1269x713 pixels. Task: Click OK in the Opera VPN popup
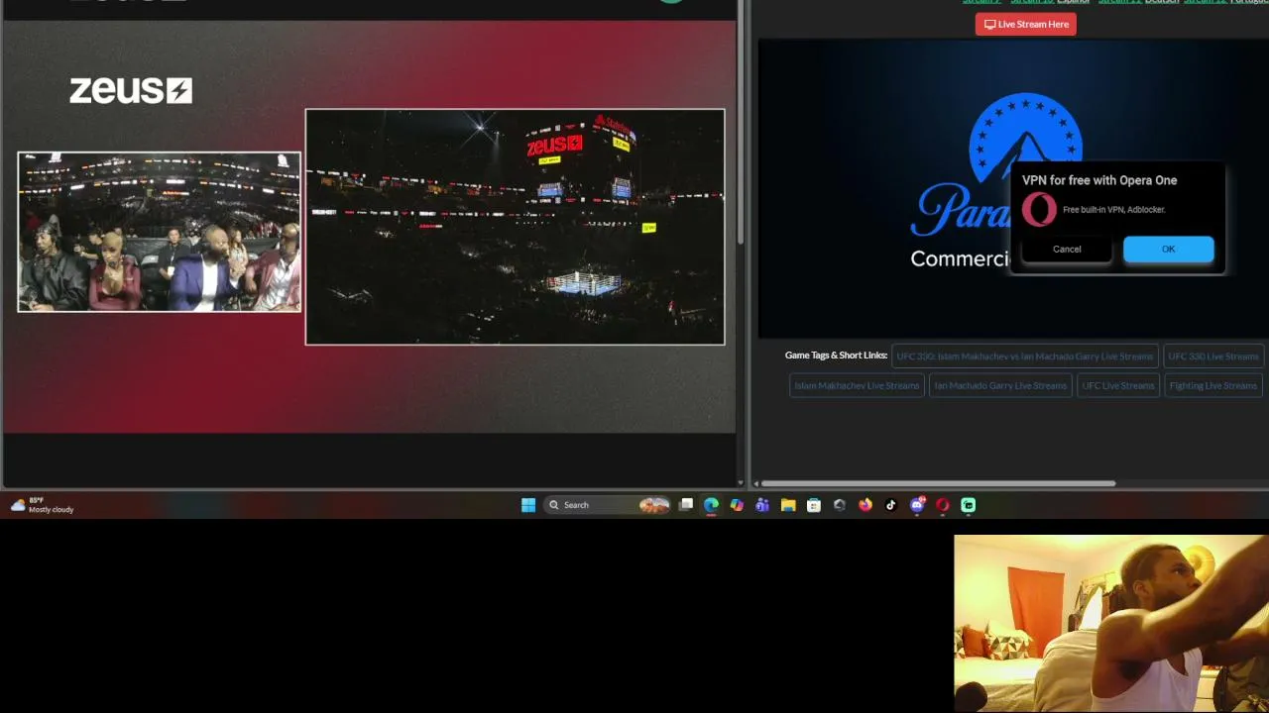point(1168,249)
